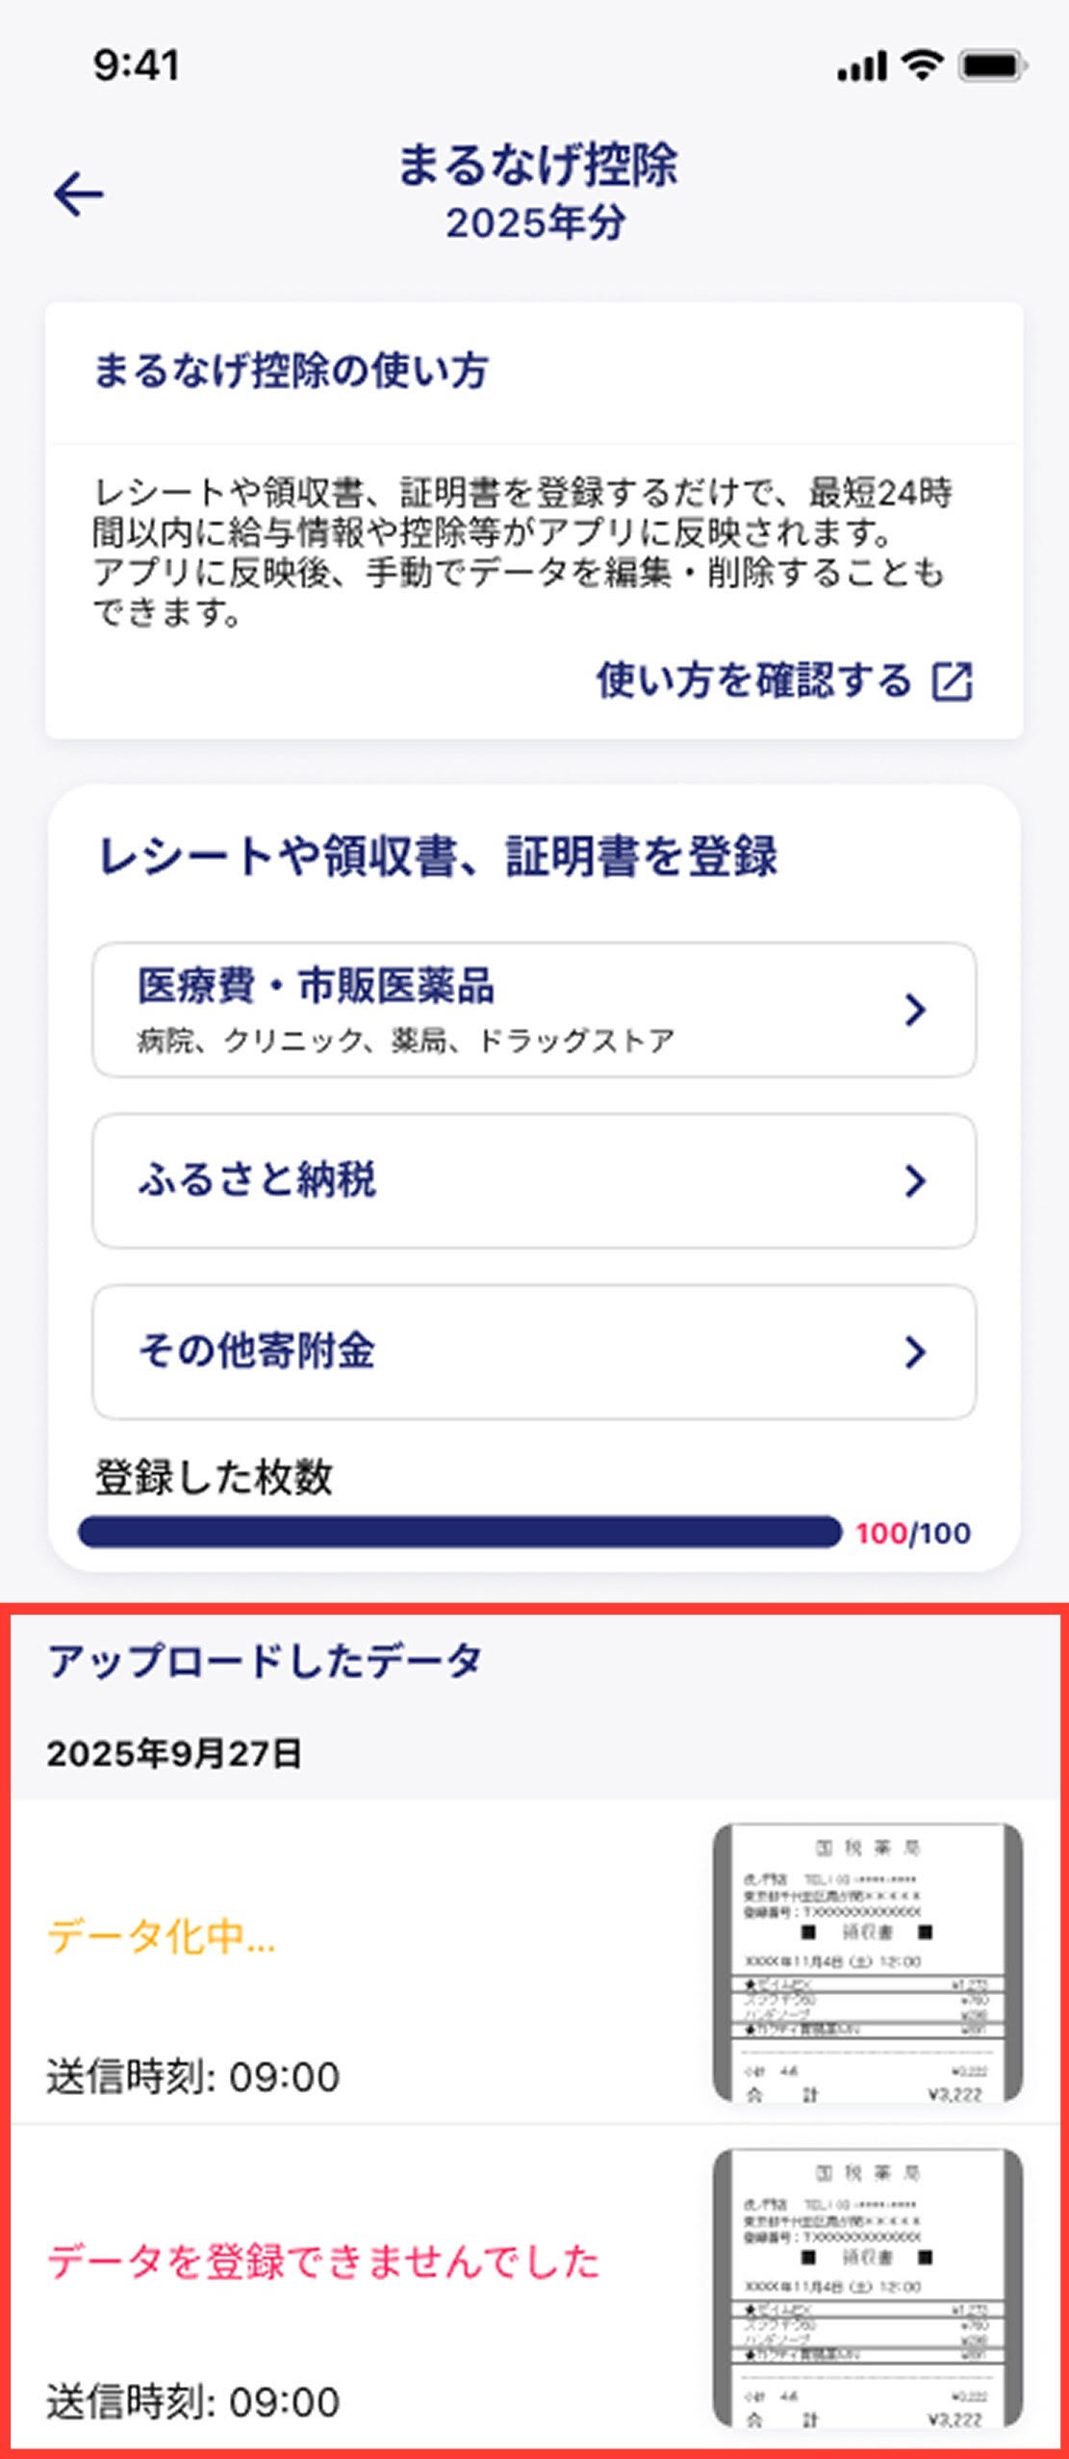1069x2459 pixels.
Task: Tap the データ化中... status entry
Action: click(x=161, y=1935)
